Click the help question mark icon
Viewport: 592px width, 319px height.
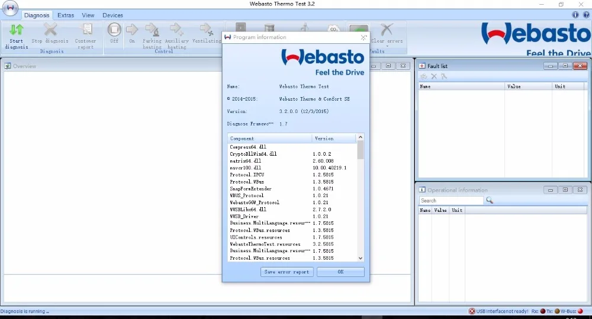(586, 15)
